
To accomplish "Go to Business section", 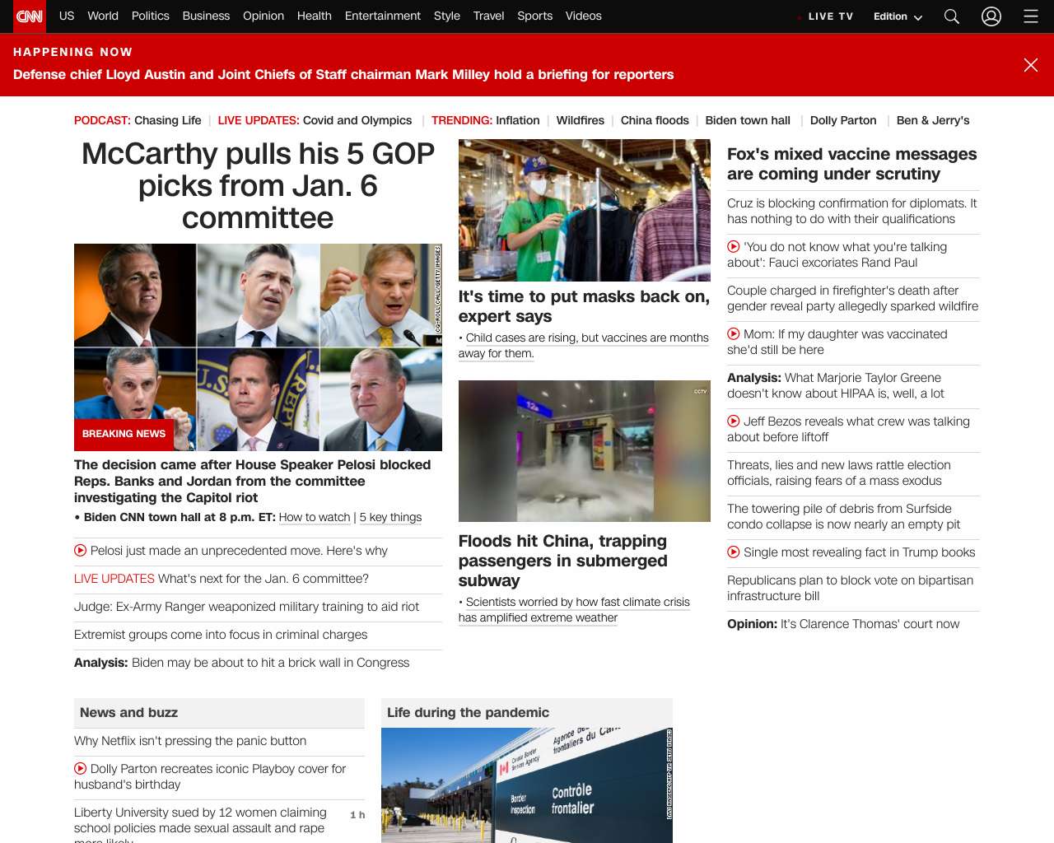I will coord(206,16).
